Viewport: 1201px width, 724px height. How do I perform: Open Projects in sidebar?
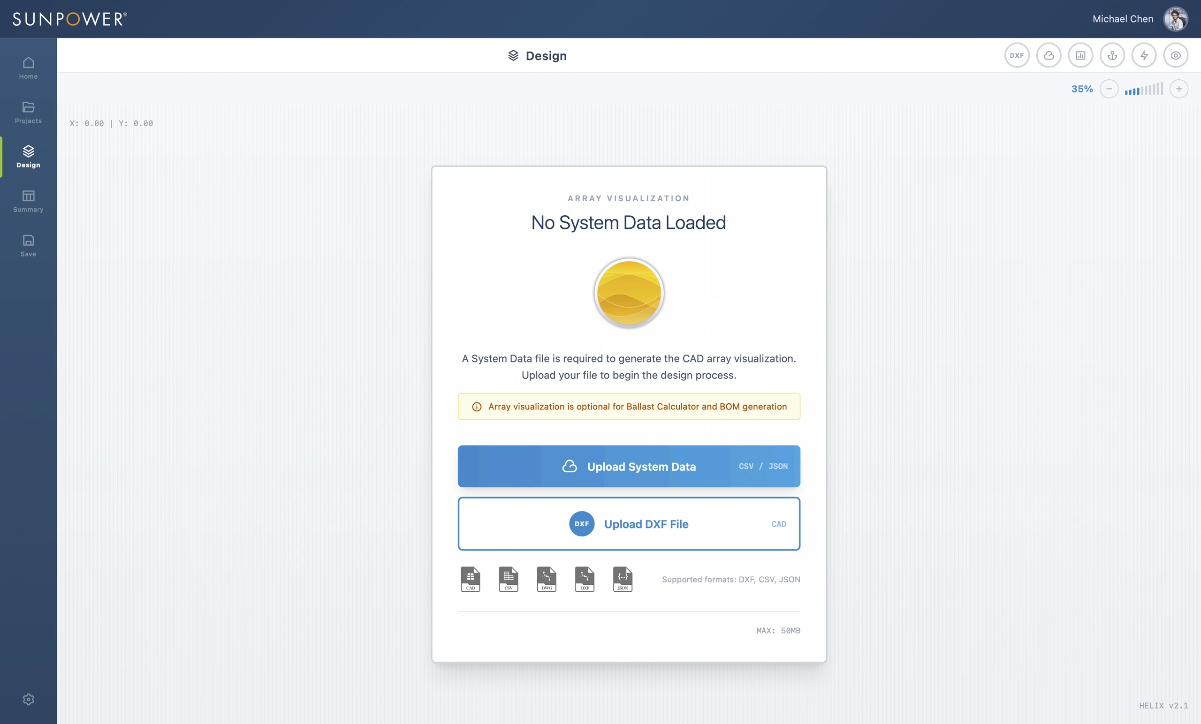pyautogui.click(x=28, y=113)
